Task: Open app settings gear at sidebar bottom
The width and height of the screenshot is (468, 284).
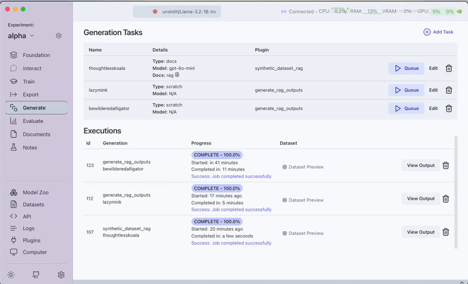Action: [x=61, y=275]
